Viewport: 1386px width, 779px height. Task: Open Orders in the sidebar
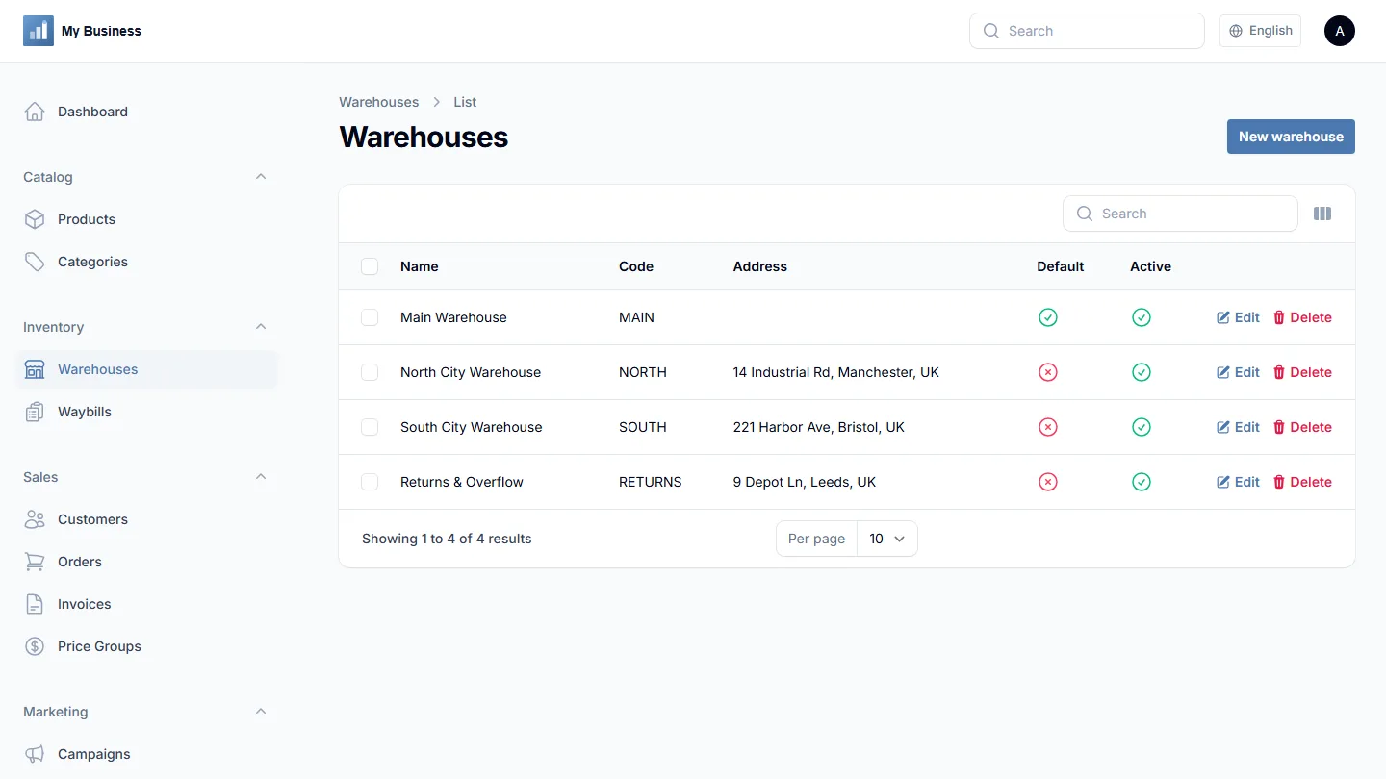146,562
